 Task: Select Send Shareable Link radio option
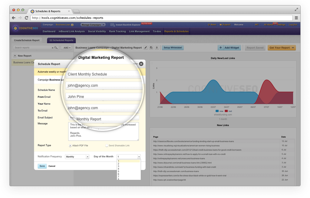pyautogui.click(x=107, y=146)
